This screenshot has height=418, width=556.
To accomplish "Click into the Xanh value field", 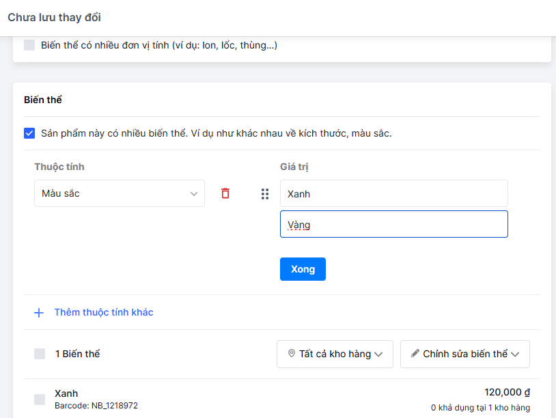I will tap(393, 193).
